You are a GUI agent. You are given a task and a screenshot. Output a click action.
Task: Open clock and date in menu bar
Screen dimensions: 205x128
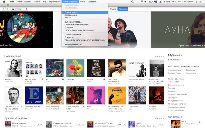[170, 2]
